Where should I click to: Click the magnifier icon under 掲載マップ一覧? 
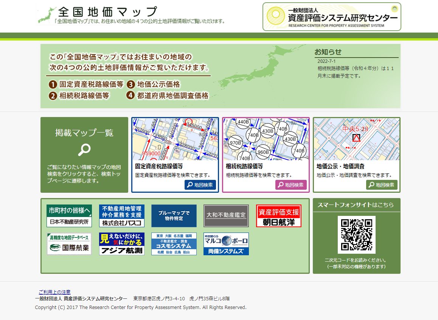click(x=84, y=150)
